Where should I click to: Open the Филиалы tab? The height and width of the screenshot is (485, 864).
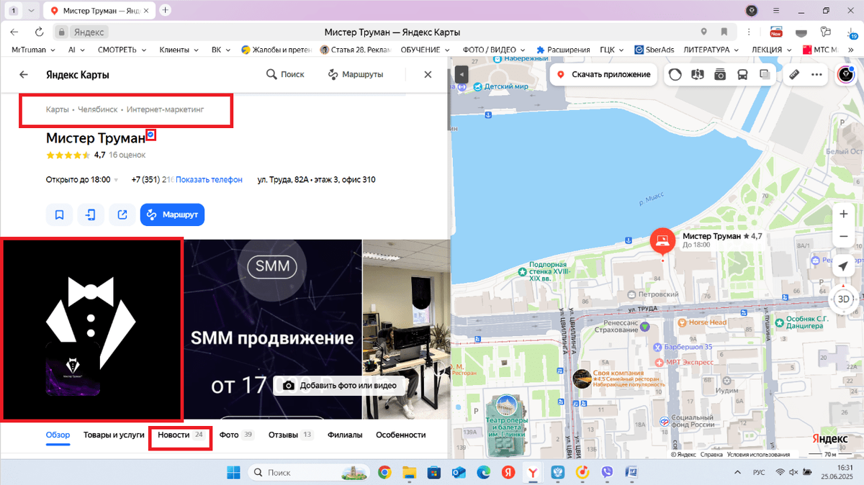[345, 435]
